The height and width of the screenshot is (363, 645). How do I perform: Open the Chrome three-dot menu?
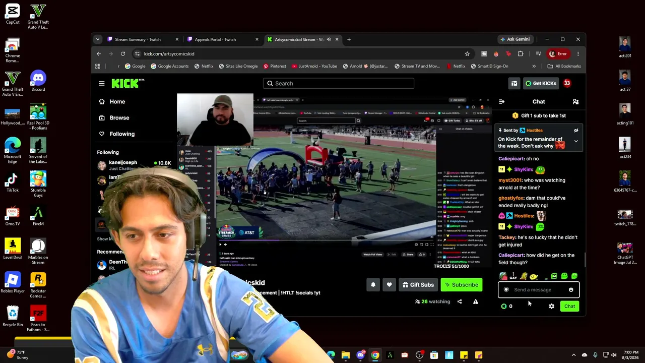[x=578, y=54]
